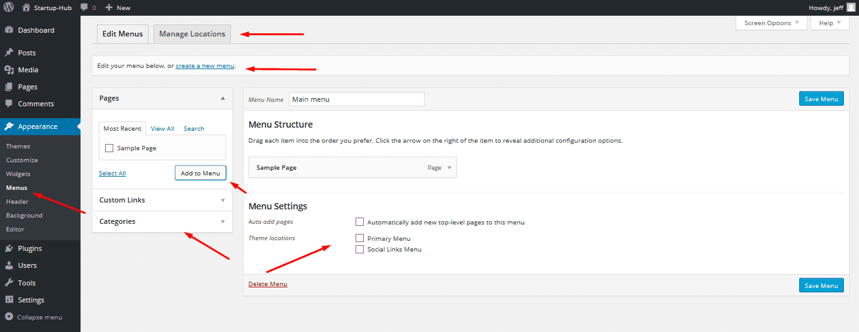
Task: Click the create a new menu link
Action: (205, 65)
